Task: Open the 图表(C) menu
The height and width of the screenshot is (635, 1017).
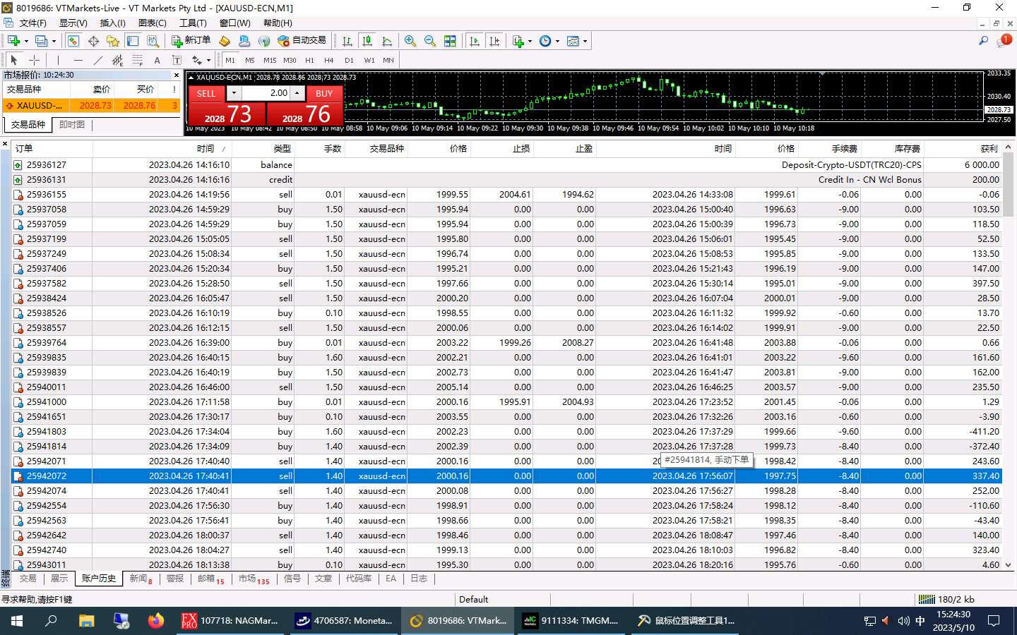Action: pos(153,23)
